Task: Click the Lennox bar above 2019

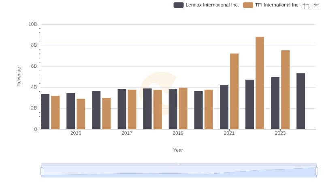Action: [173, 109]
